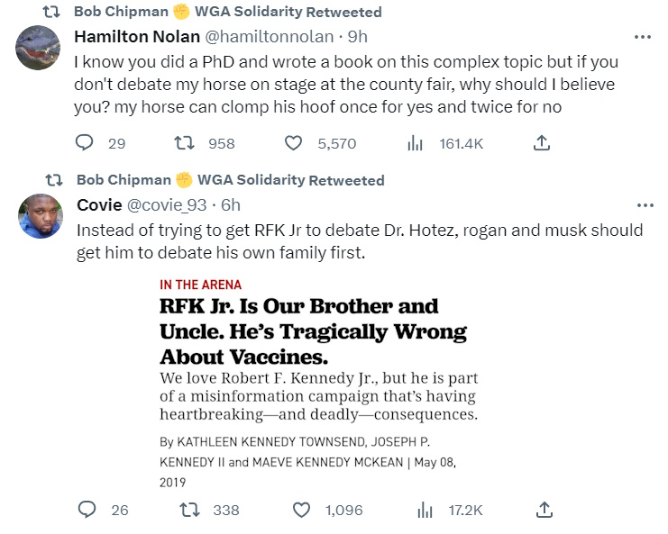668x534 pixels.
Task: Reply to Hamilton Nolan's horse tweet
Action: point(85,143)
